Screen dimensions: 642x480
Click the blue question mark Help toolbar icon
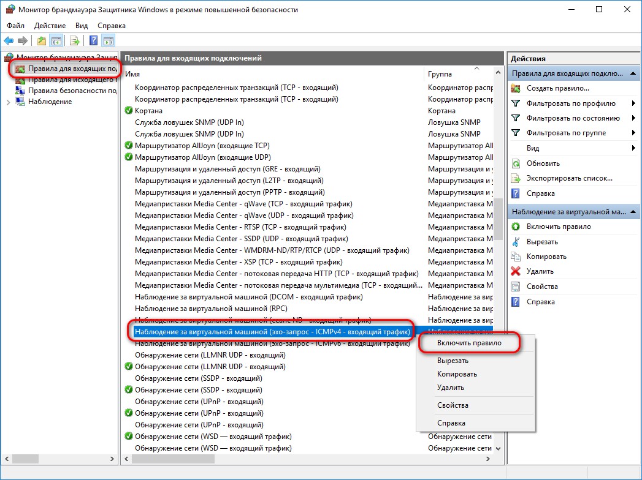pos(93,40)
